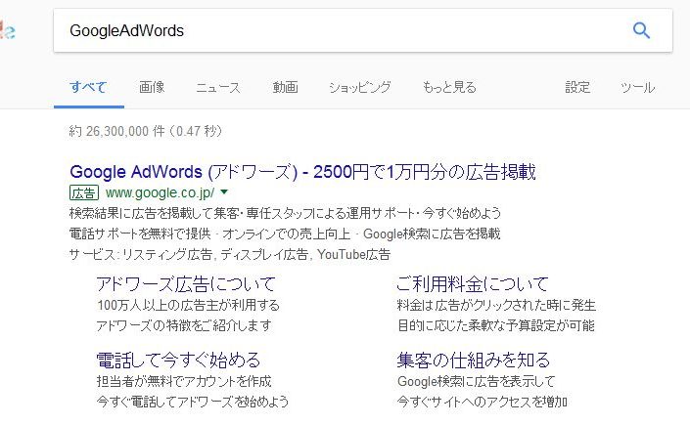This screenshot has height=425, width=690.
Task: Open the ご利用料金について sitelink
Action: (472, 284)
